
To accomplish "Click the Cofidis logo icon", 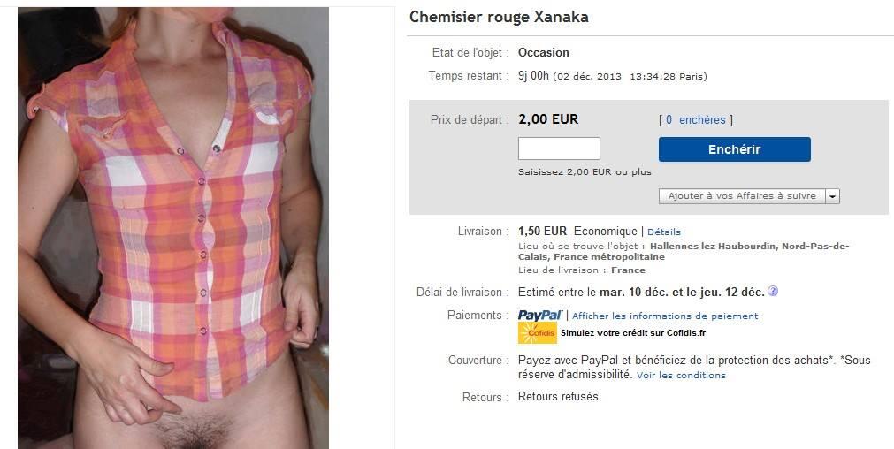I will click(537, 332).
